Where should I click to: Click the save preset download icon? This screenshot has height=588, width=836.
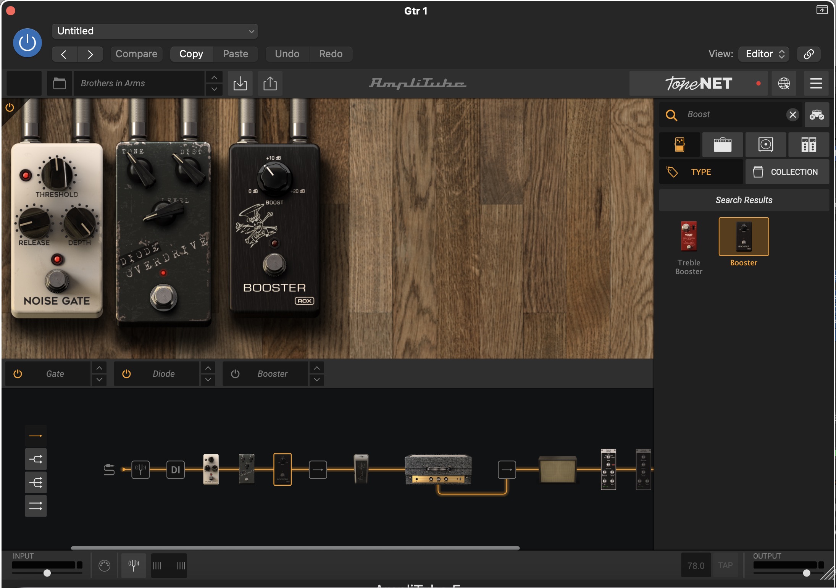[x=240, y=83]
